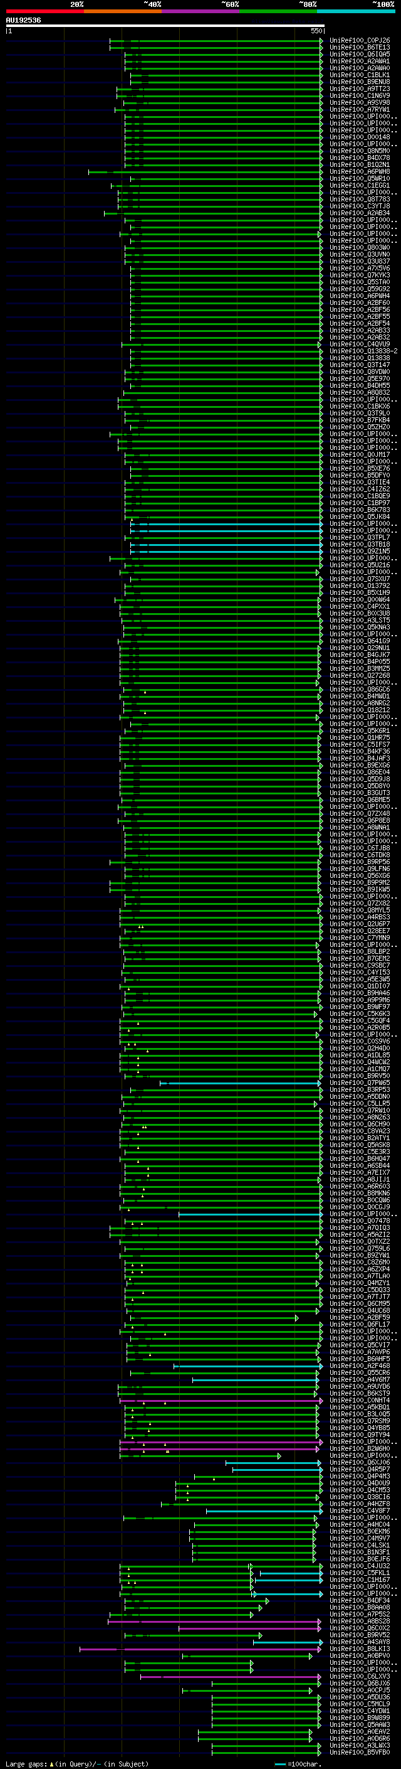The height and width of the screenshot is (1769, 401).
Task: Click the cyan ~100% identity color bar
Action: 356,11
